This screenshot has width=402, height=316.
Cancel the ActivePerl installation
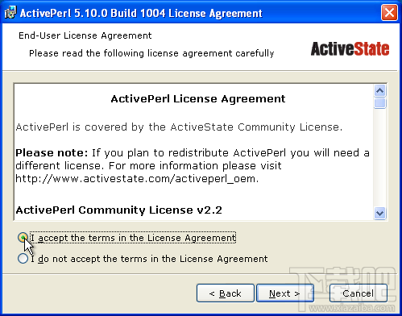pos(358,293)
